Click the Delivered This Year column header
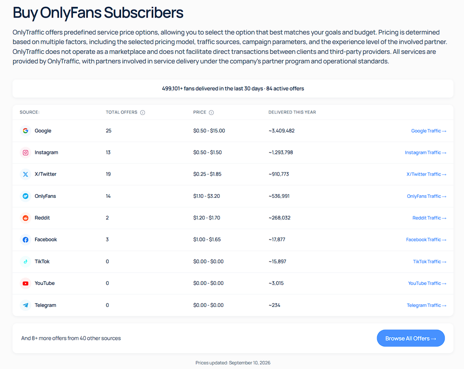Image resolution: width=464 pixels, height=369 pixels. 292,112
